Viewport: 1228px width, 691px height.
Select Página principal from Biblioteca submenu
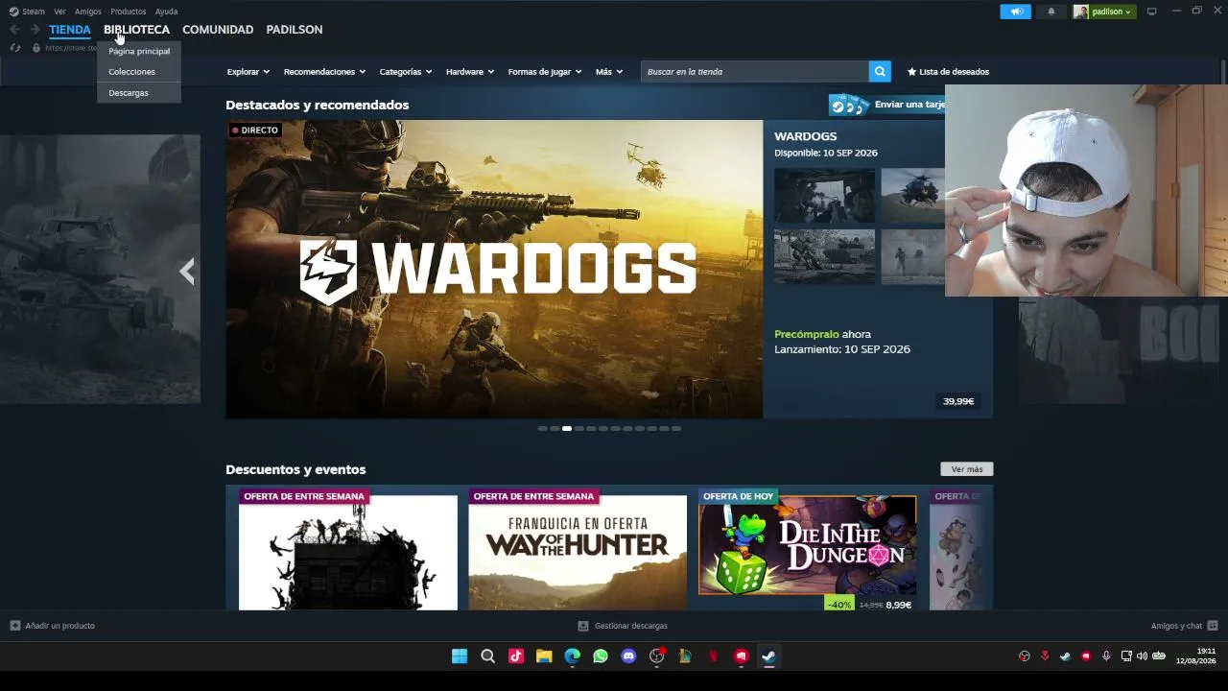click(139, 51)
